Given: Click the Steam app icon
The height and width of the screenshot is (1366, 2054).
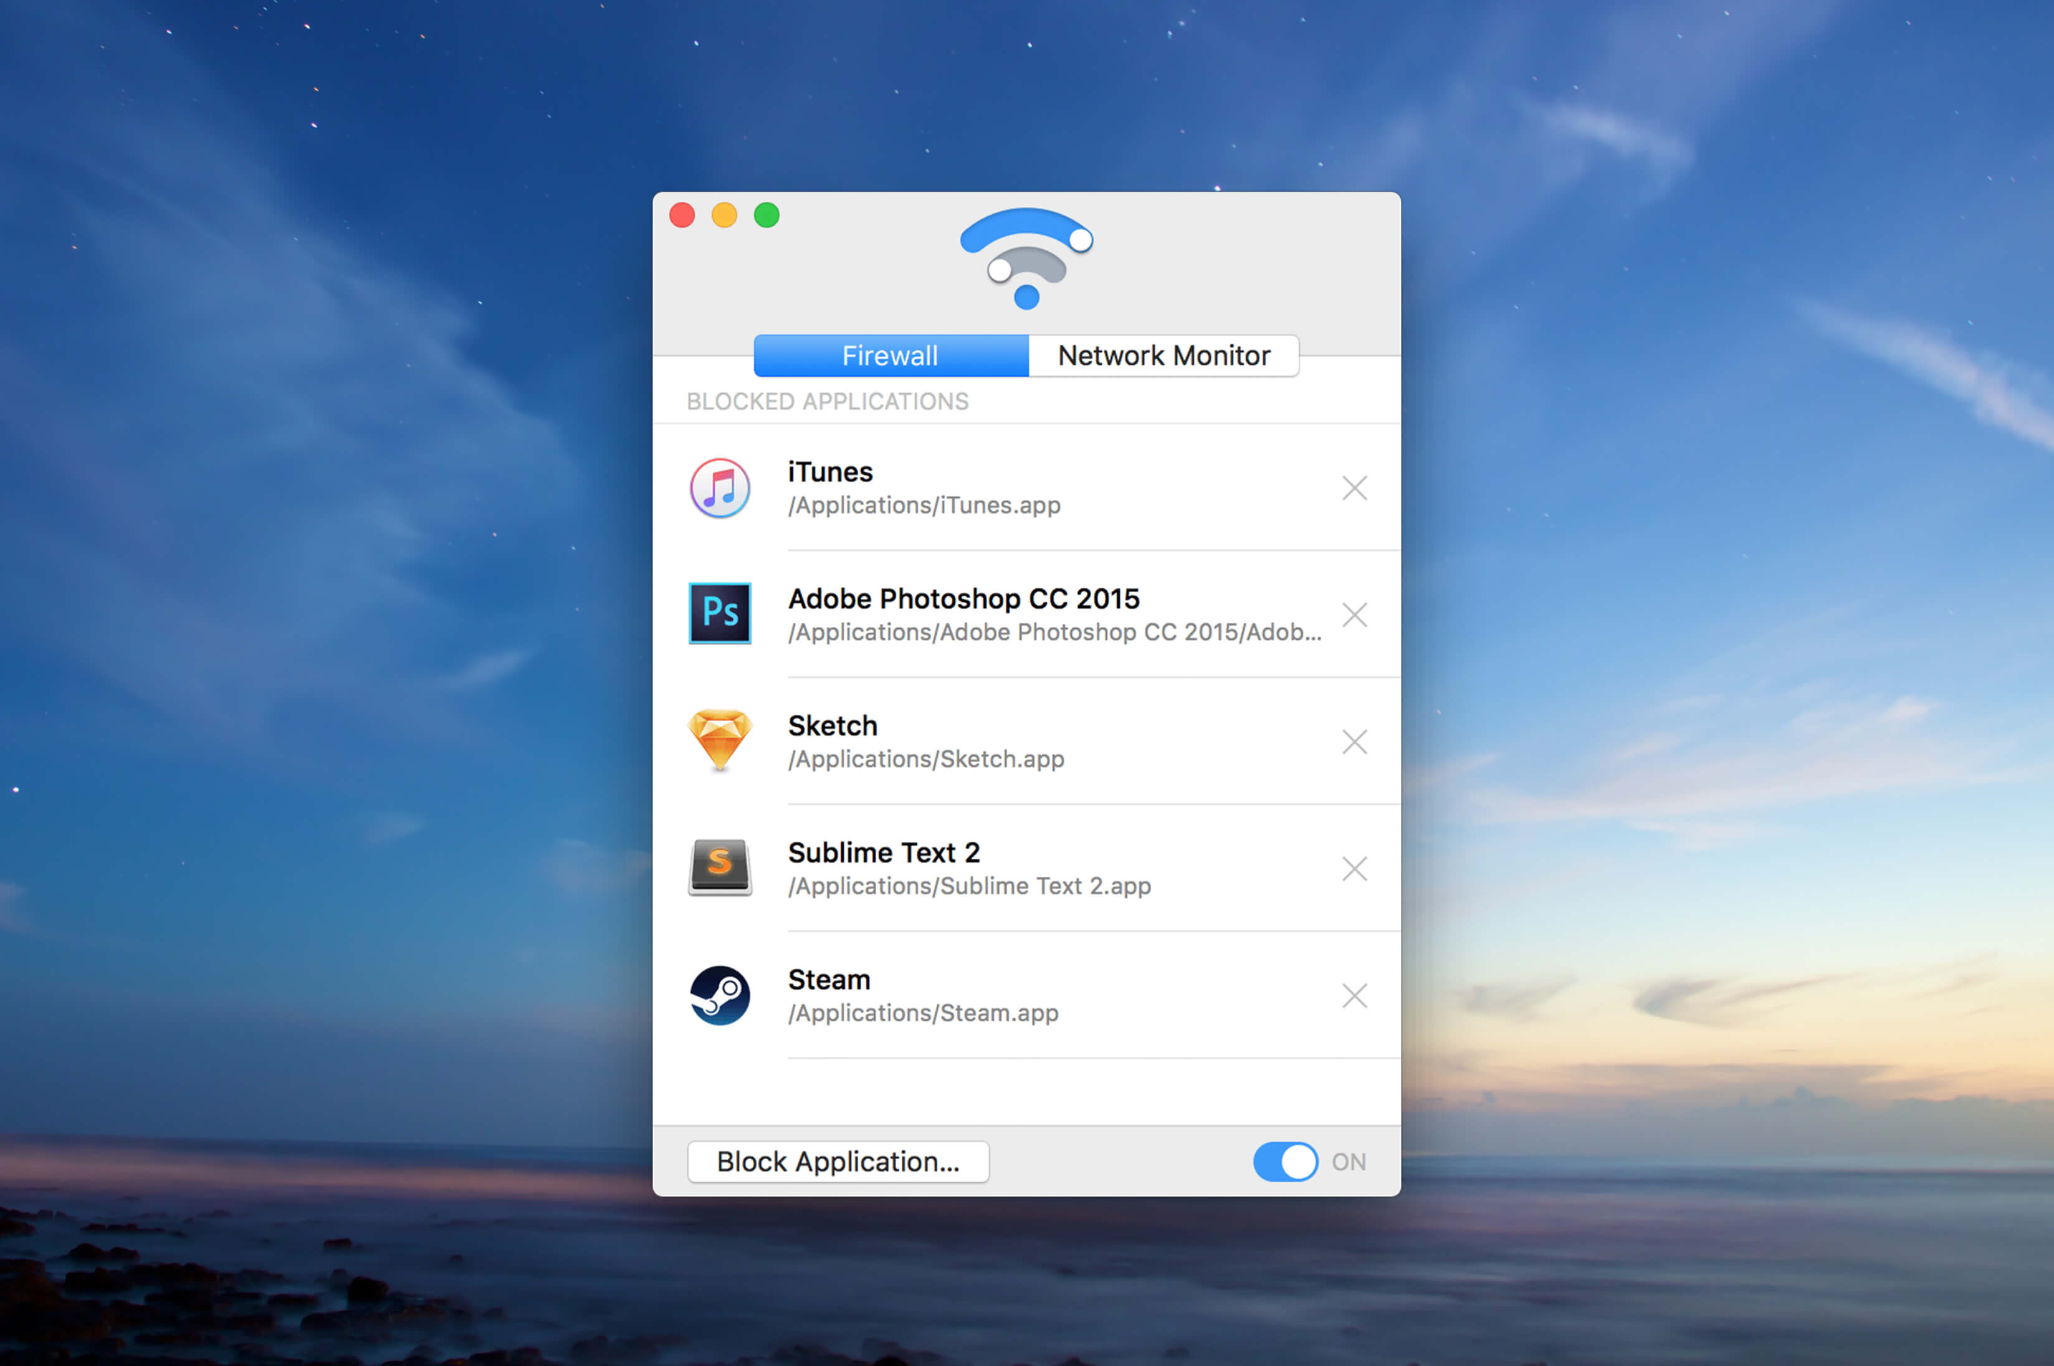Looking at the screenshot, I should 720,995.
